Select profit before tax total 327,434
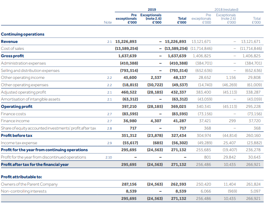Image resolution: width=267 pixels, height=203 pixels. (179, 135)
